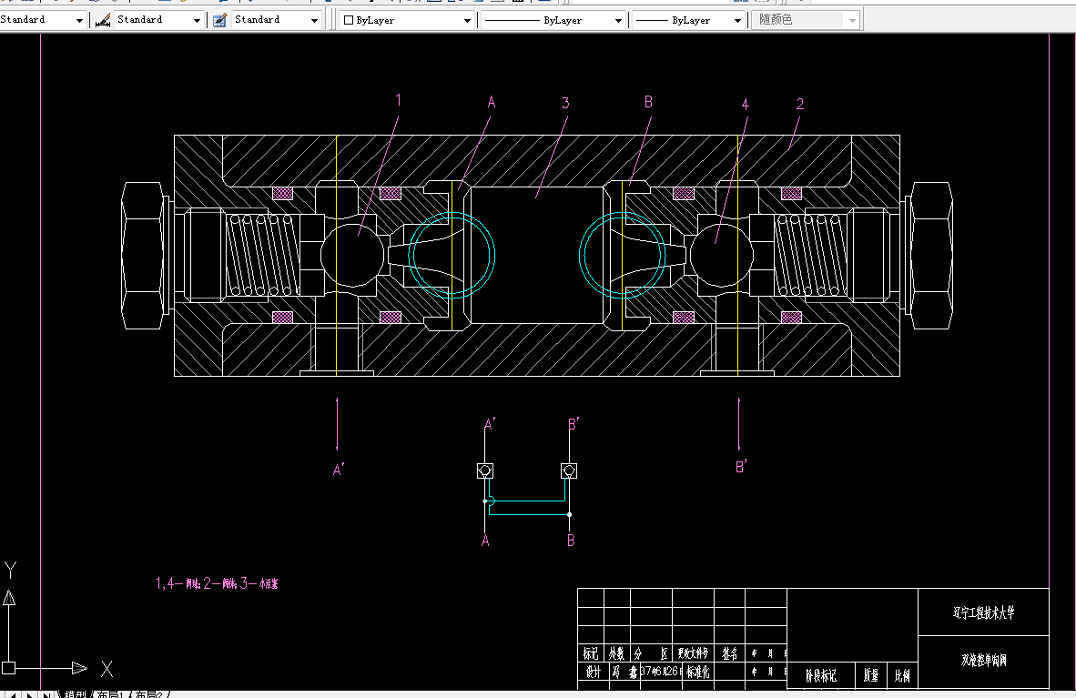The width and height of the screenshot is (1076, 698).
Task: Open the dimension style manager icon
Action: click(103, 21)
